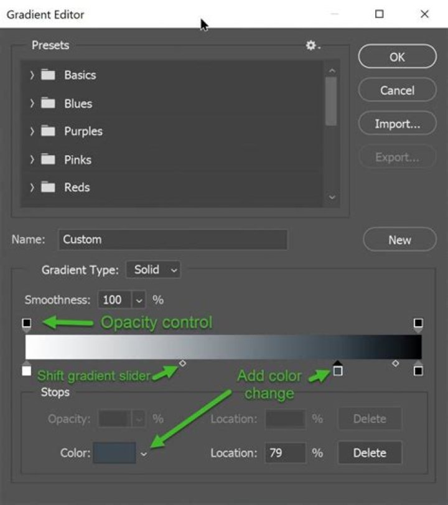
Task: Click the left midpoint diamond under gradient
Action: pos(182,363)
